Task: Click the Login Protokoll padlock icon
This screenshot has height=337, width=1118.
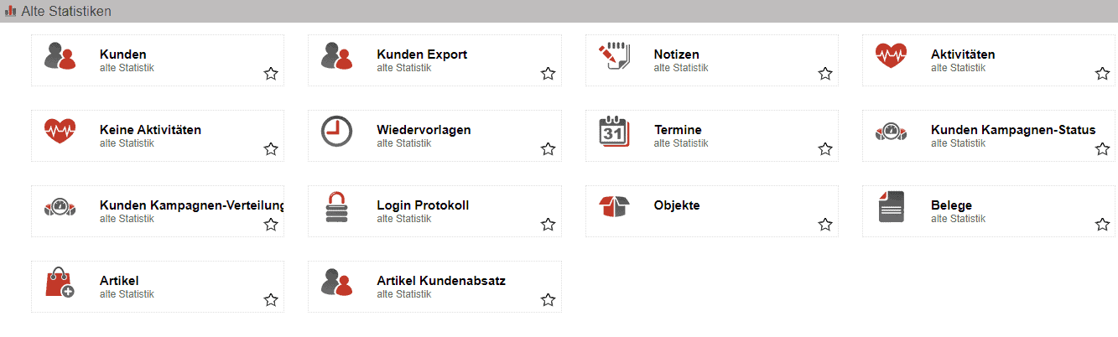Action: tap(336, 206)
